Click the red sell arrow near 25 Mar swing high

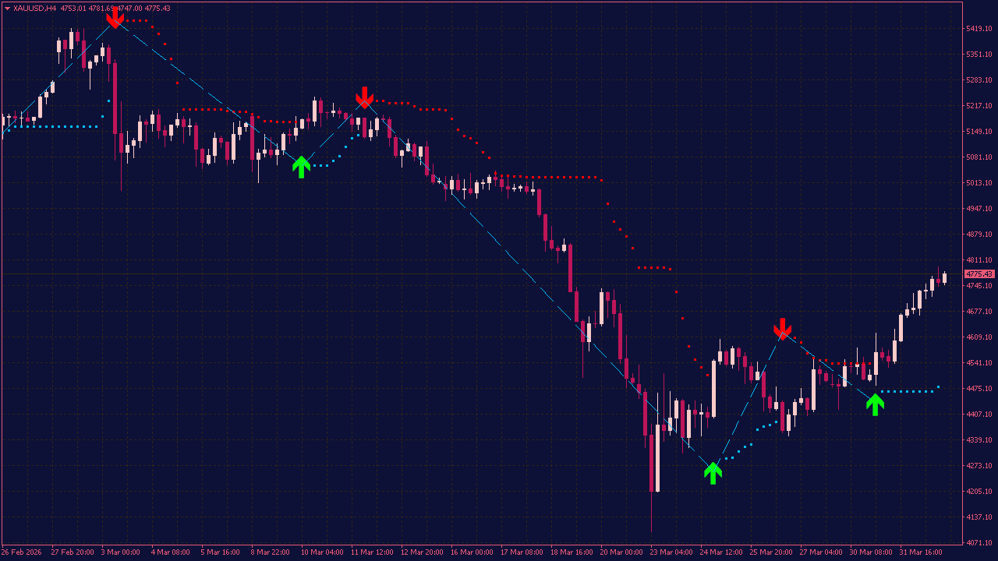point(783,330)
